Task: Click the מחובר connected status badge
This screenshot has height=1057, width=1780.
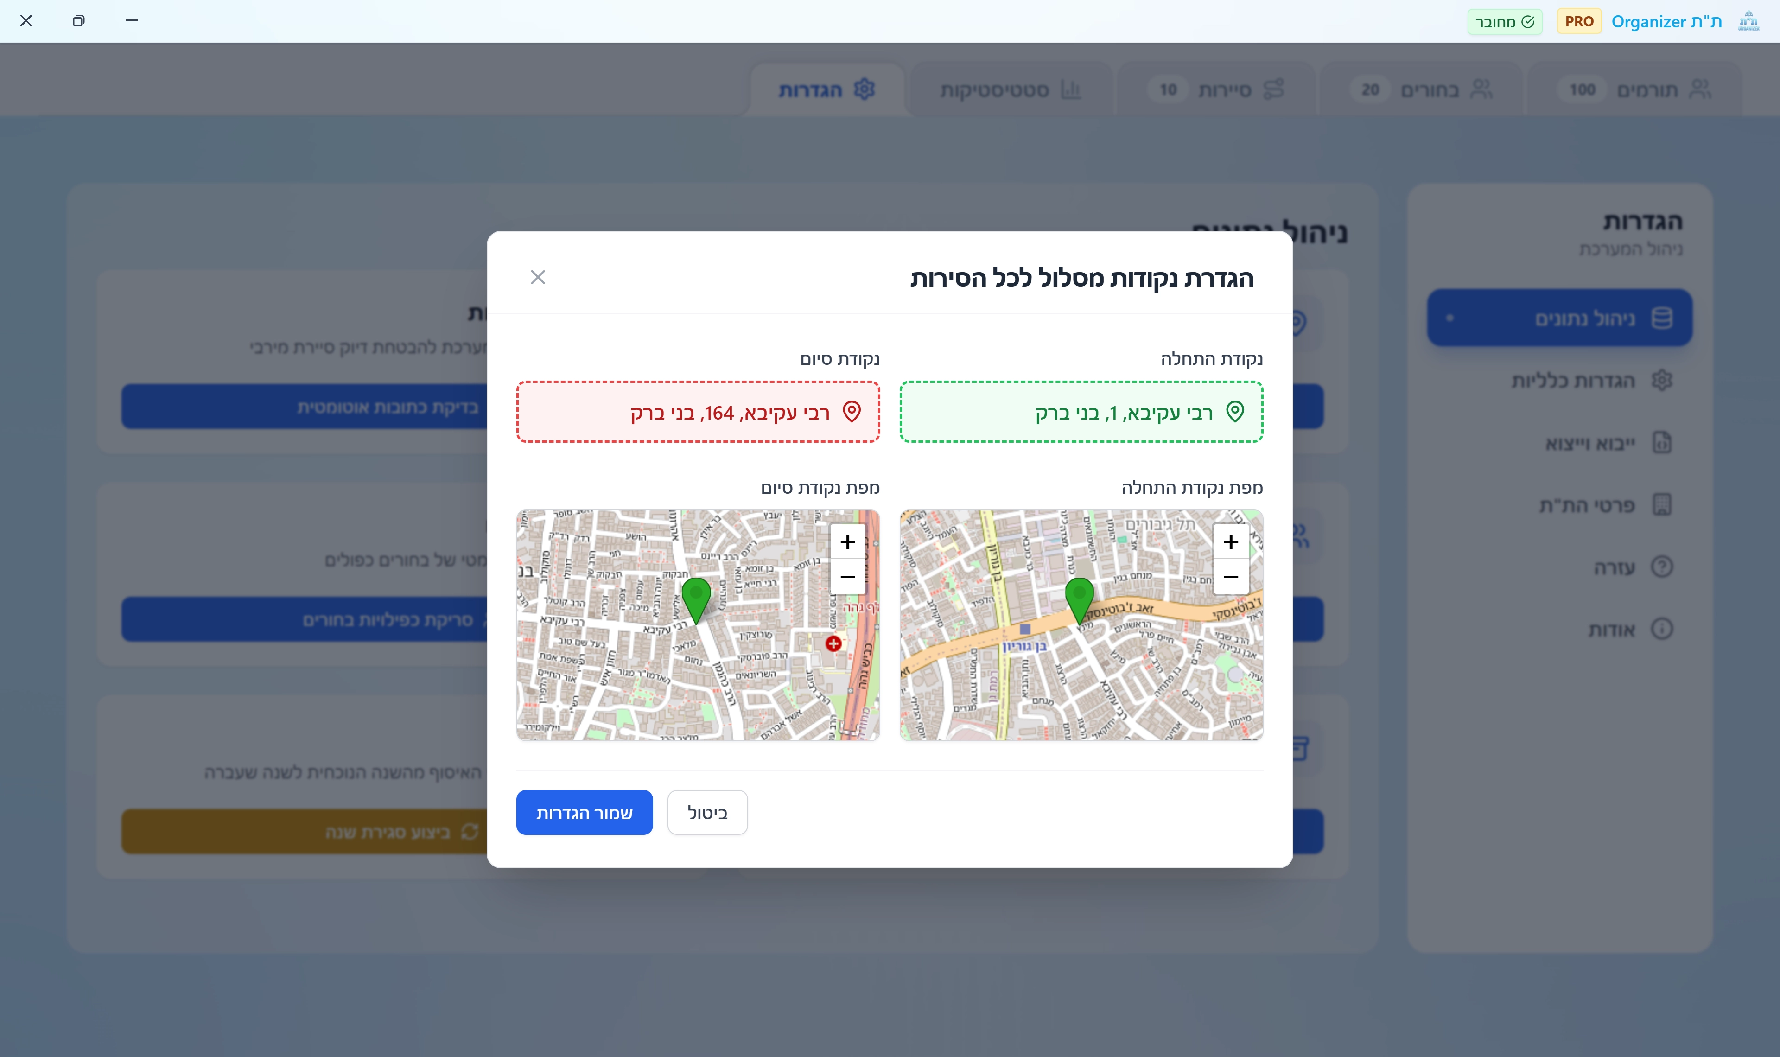Action: (1505, 22)
